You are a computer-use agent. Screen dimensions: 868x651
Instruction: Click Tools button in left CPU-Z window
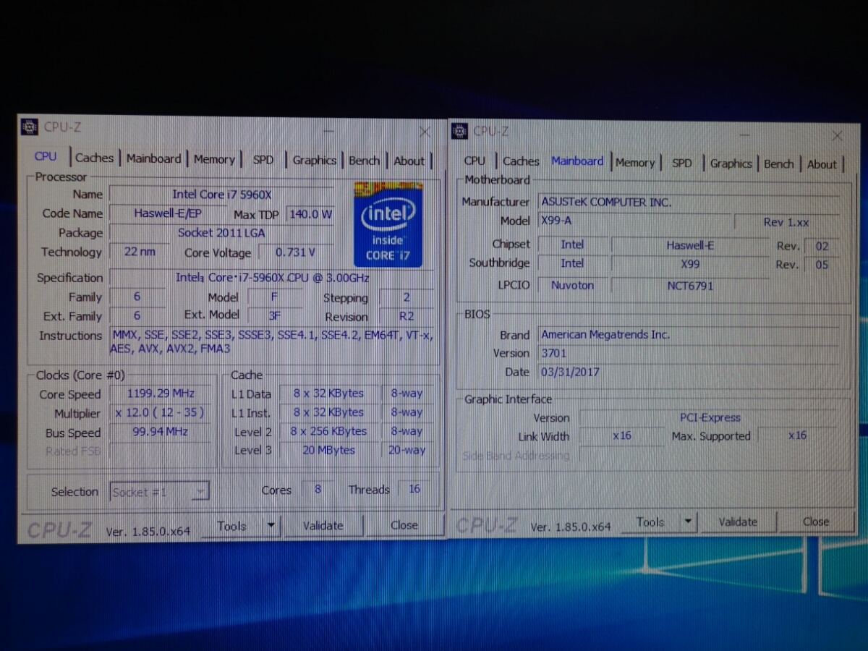[x=231, y=526]
